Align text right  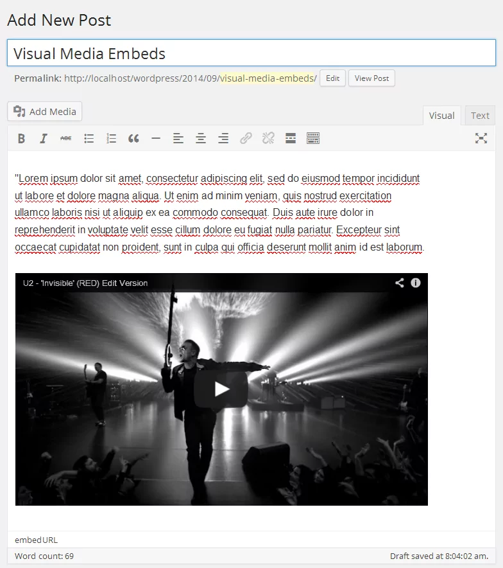click(223, 138)
